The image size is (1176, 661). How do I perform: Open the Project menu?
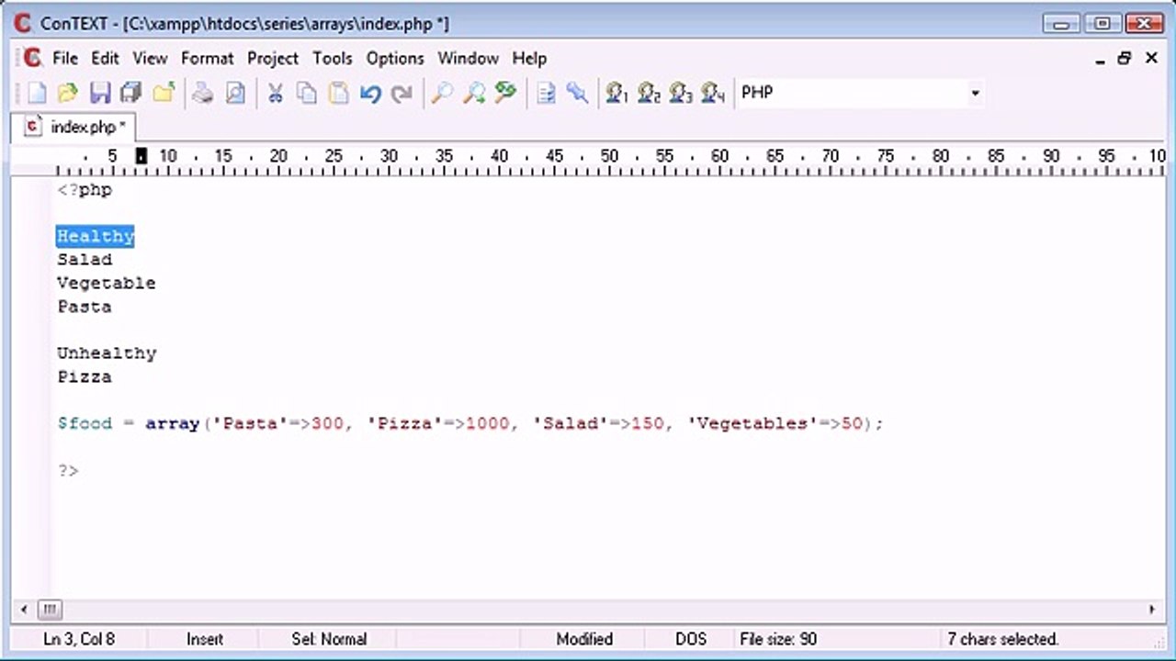tap(273, 58)
